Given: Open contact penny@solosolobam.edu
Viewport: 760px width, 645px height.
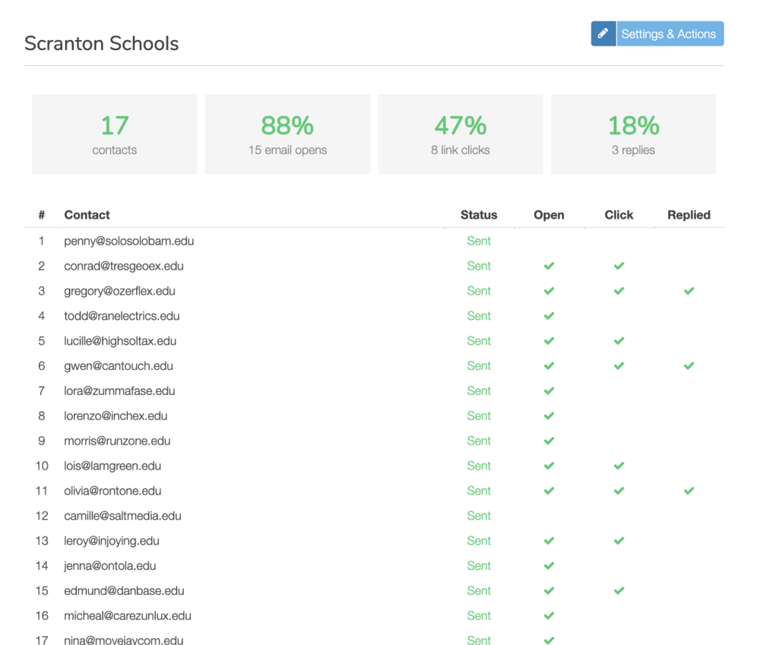Looking at the screenshot, I should pos(129,241).
